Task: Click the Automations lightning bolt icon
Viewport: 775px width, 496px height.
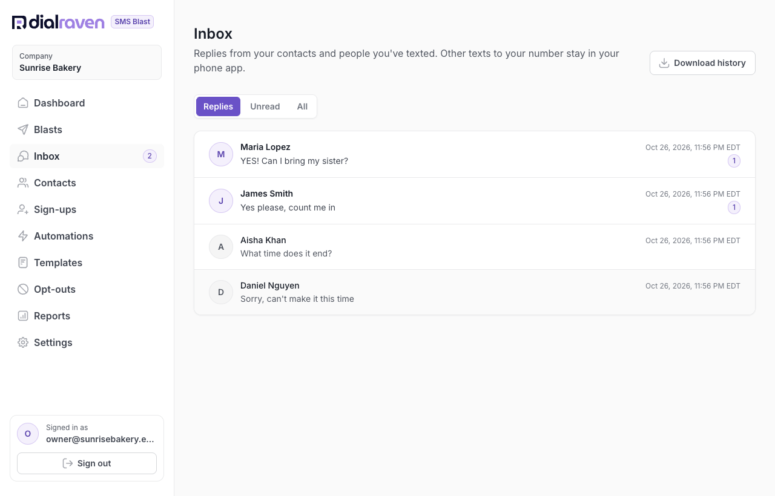Action: 23,236
